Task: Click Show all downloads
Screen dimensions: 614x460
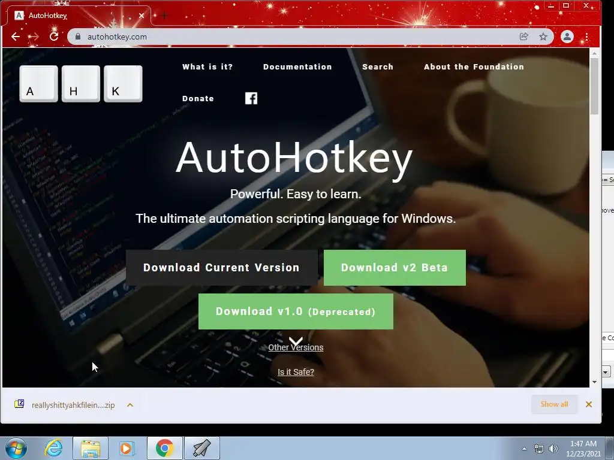Action: (554, 404)
